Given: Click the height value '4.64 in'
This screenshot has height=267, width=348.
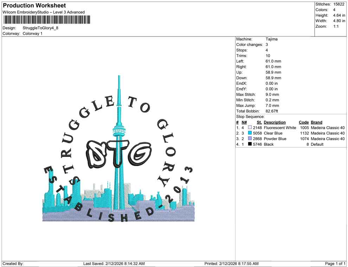Looking at the screenshot, I should (339, 15).
